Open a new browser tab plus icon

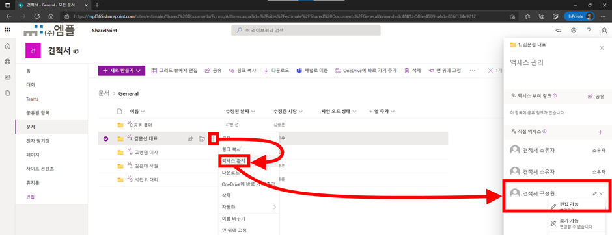(97, 5)
